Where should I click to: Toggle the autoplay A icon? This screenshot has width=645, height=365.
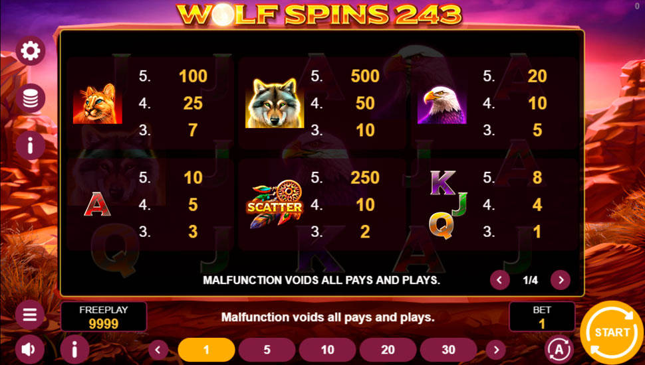click(x=559, y=349)
